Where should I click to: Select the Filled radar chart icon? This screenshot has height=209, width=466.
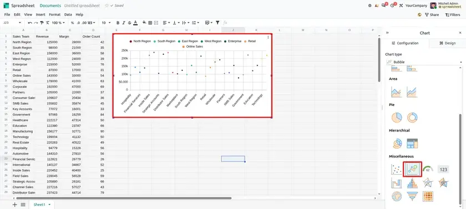(x=443, y=183)
